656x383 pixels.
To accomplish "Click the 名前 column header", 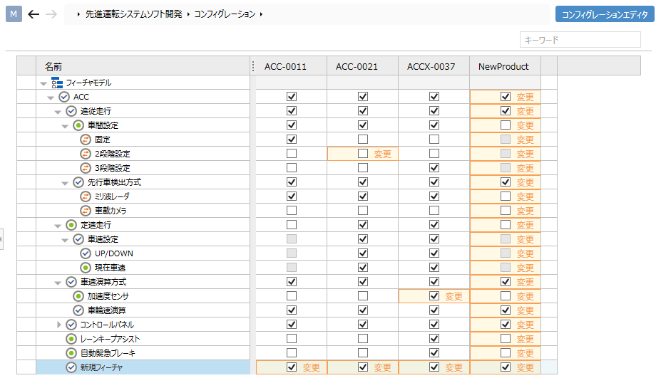I will tap(143, 66).
